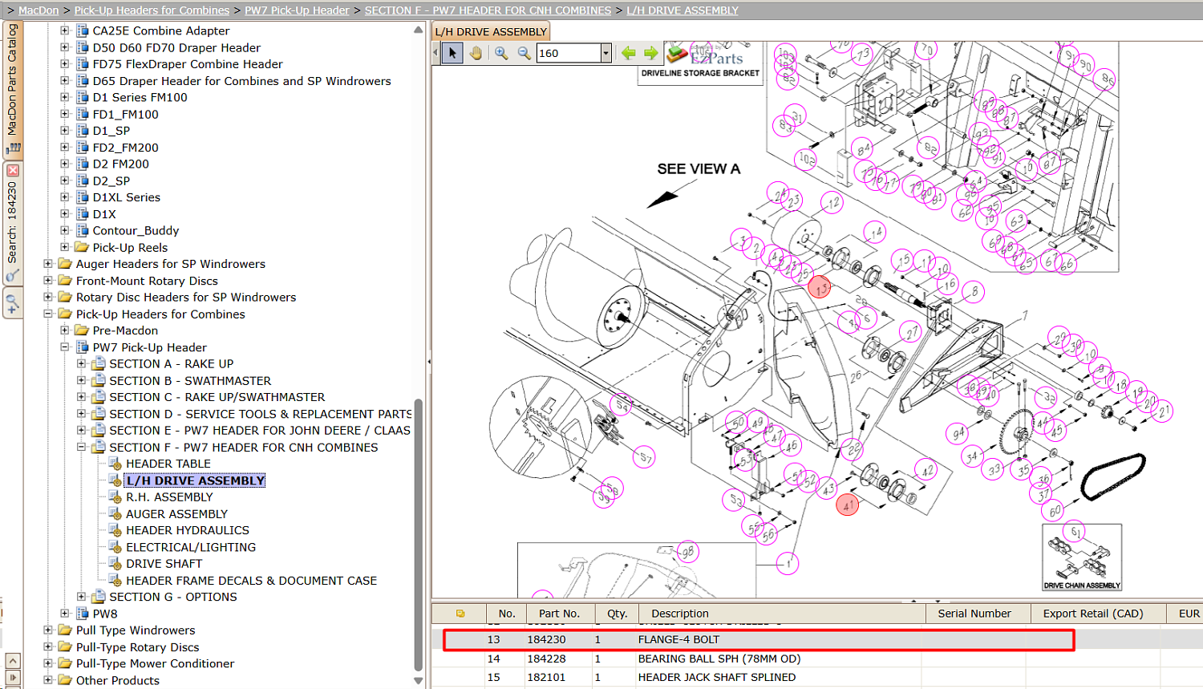Image resolution: width=1203 pixels, height=689 pixels.
Task: Expand the CA25E Combine Adapter node
Action: pyautogui.click(x=65, y=30)
